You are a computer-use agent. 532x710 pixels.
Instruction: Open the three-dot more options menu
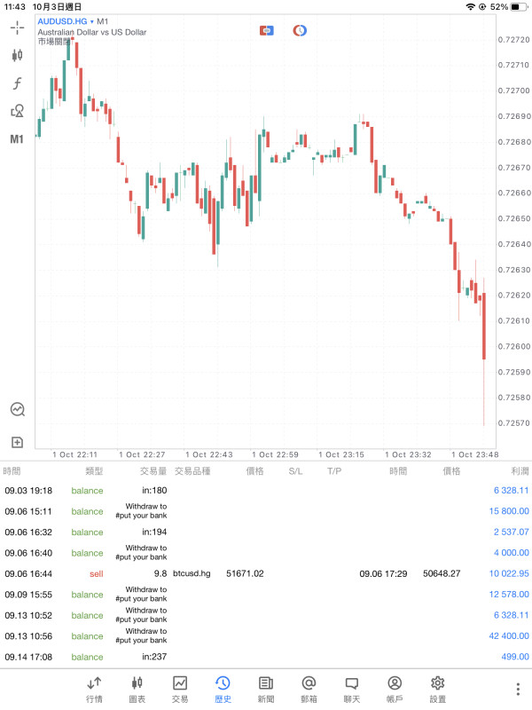518,689
